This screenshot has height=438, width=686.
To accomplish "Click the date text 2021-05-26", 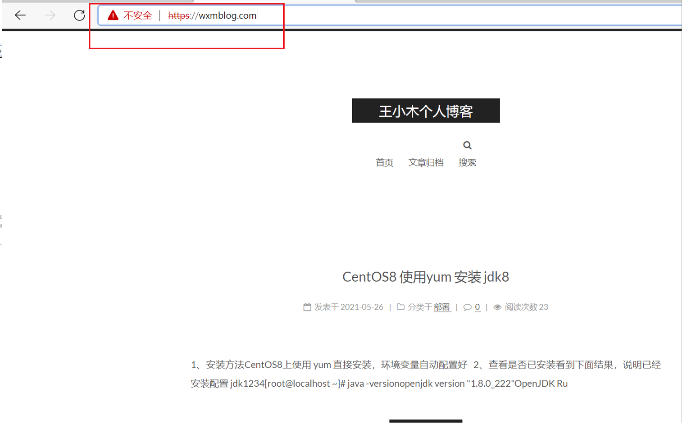I will tap(362, 307).
